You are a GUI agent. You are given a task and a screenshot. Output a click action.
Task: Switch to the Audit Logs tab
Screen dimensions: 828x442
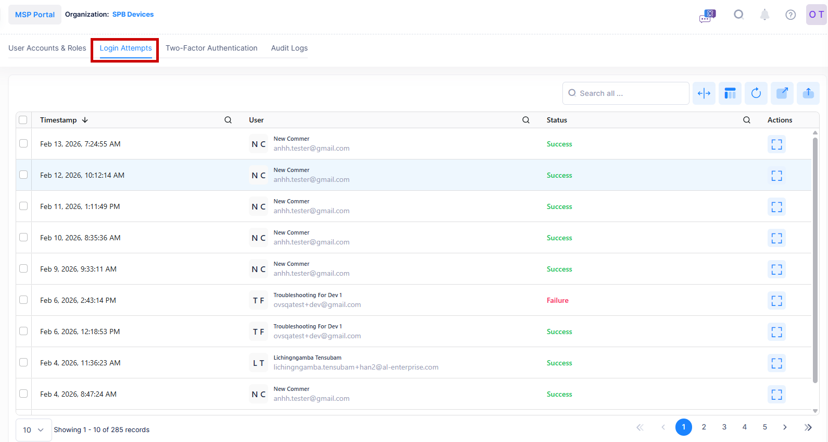(289, 48)
